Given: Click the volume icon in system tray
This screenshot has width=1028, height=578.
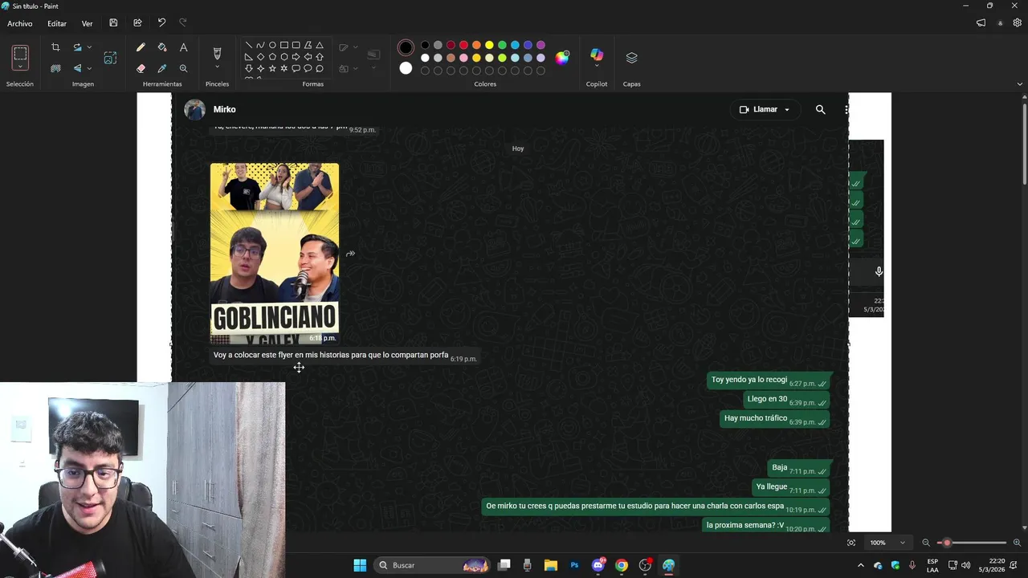Looking at the screenshot, I should pyautogui.click(x=966, y=565).
